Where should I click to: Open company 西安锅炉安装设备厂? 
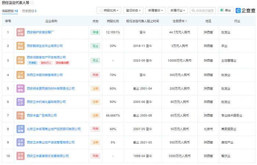(x=40, y=32)
